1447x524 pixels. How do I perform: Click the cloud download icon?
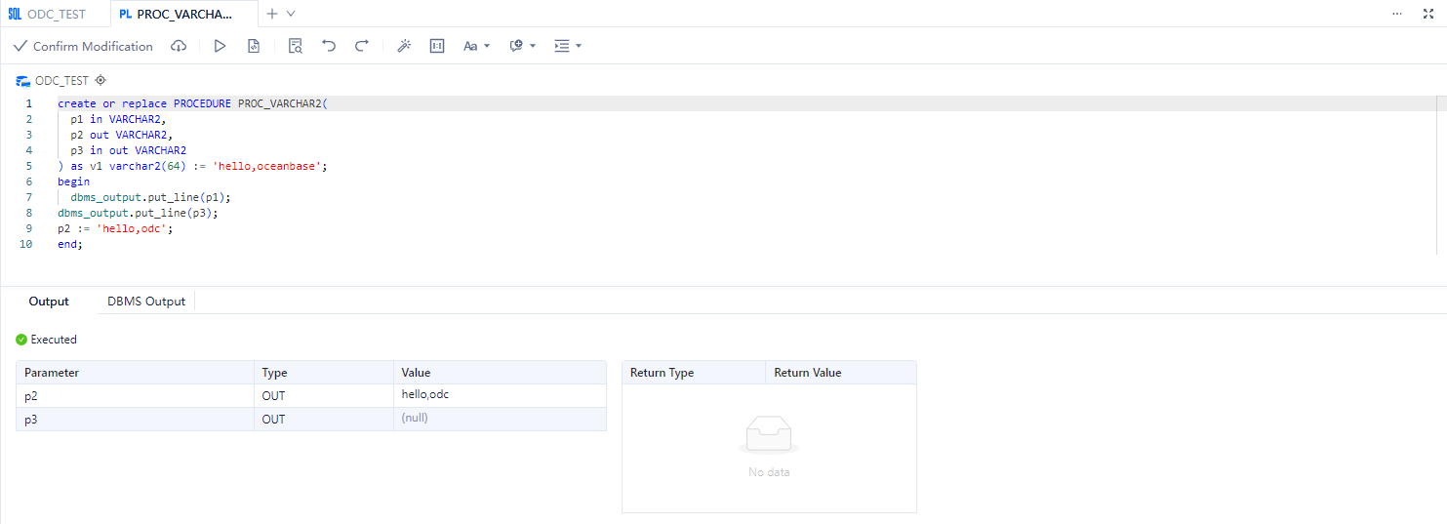click(x=179, y=46)
